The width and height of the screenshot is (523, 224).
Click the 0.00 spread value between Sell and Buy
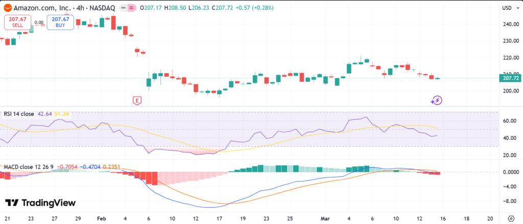[x=39, y=22]
